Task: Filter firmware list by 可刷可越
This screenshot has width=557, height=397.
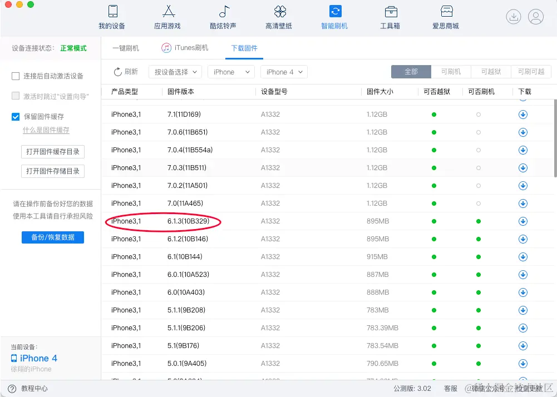Action: 531,72
